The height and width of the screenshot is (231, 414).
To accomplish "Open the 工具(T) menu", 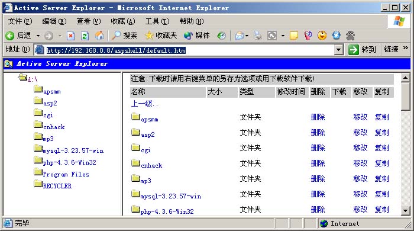I will coord(157,21).
